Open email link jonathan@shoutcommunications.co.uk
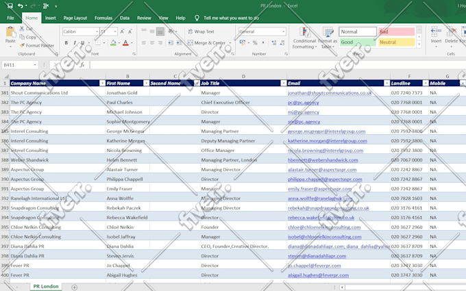Screen dimensions: 466x291 pyautogui.click(x=330, y=92)
